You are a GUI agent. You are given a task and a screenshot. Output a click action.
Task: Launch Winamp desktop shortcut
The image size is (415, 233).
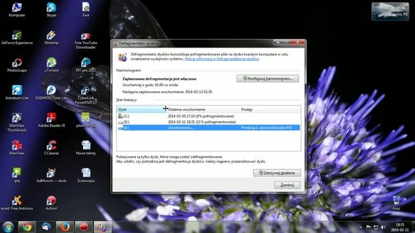tap(51, 38)
